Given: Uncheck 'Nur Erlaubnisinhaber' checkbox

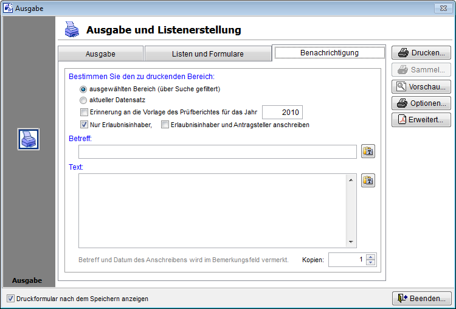Looking at the screenshot, I should [84, 125].
